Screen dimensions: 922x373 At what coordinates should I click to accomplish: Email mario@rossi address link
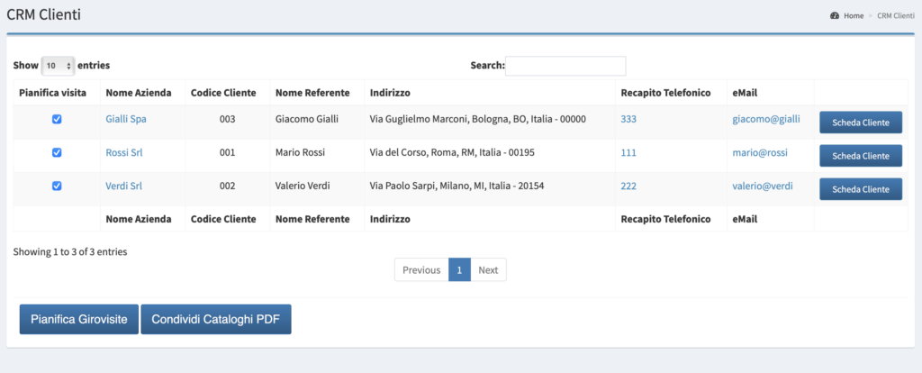tap(760, 152)
